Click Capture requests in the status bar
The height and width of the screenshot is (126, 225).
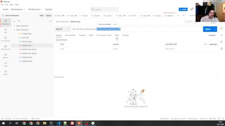click(x=178, y=119)
